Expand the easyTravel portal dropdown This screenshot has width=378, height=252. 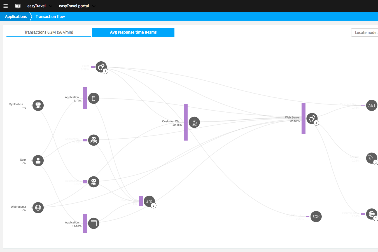click(77, 6)
